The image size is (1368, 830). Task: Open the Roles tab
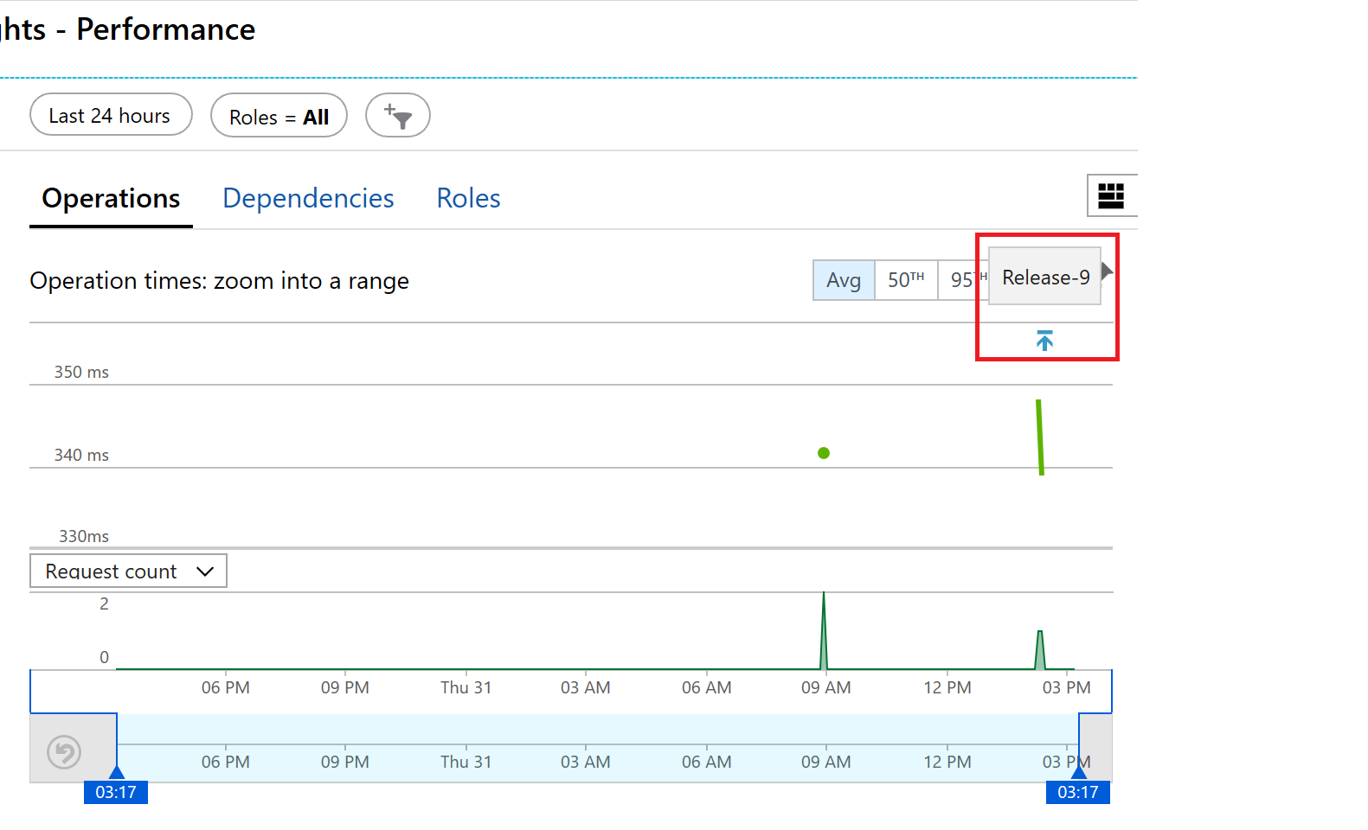pyautogui.click(x=468, y=198)
